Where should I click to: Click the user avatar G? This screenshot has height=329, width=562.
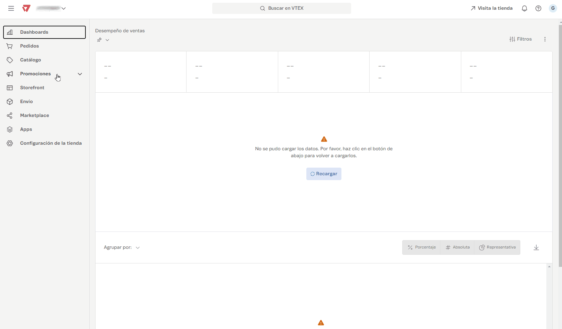[553, 8]
